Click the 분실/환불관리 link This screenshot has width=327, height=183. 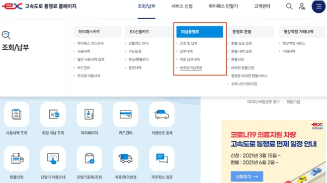click(138, 60)
